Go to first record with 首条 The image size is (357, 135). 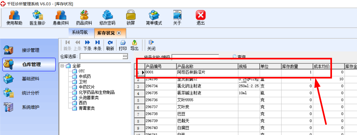(67, 45)
